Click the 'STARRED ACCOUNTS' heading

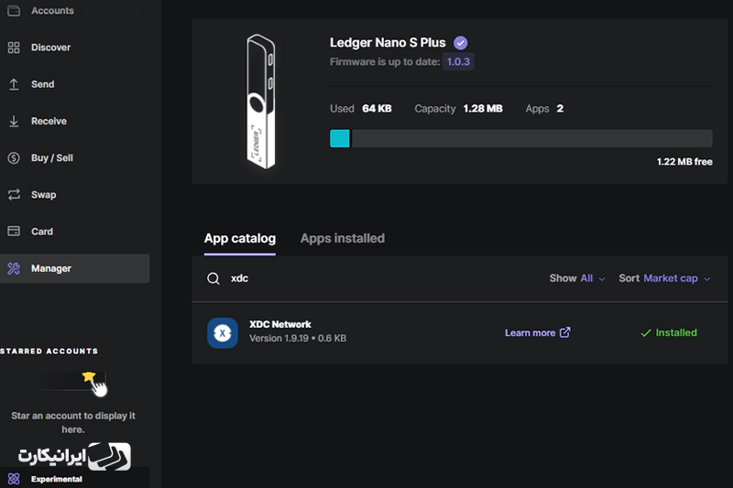49,352
